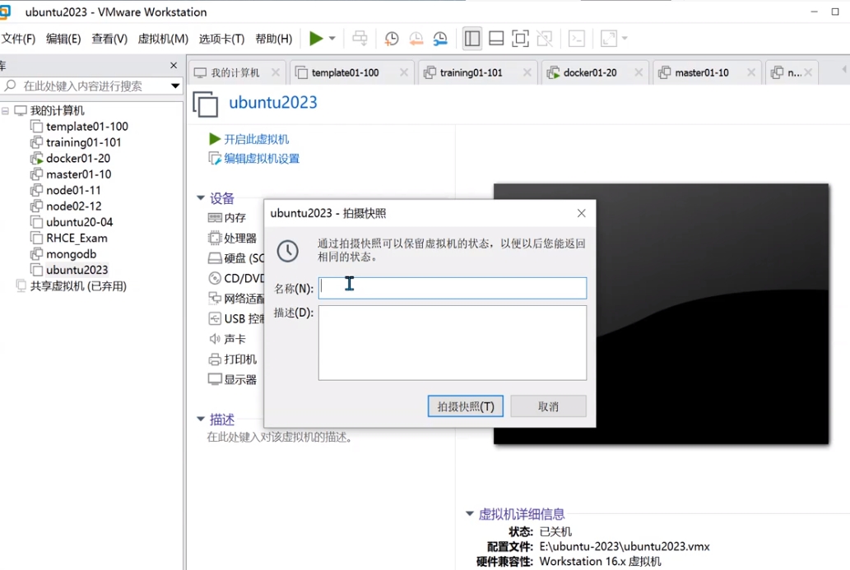Select RHCE_Exam in the library tree
This screenshot has width=850, height=570.
click(x=77, y=238)
